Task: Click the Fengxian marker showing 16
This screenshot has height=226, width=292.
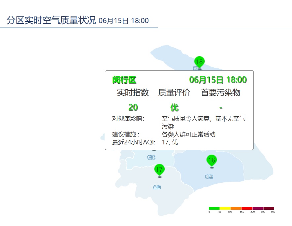Action: click(212, 161)
